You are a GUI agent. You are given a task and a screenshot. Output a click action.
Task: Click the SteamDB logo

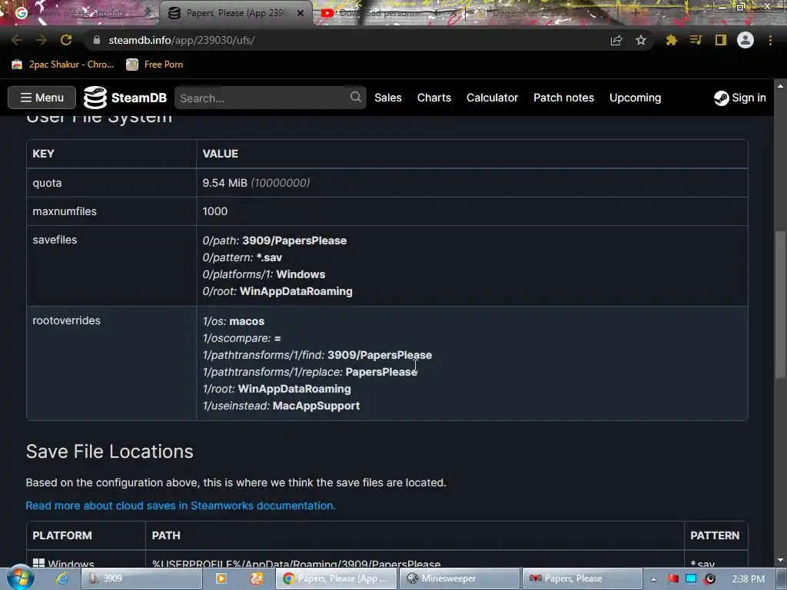coord(125,98)
